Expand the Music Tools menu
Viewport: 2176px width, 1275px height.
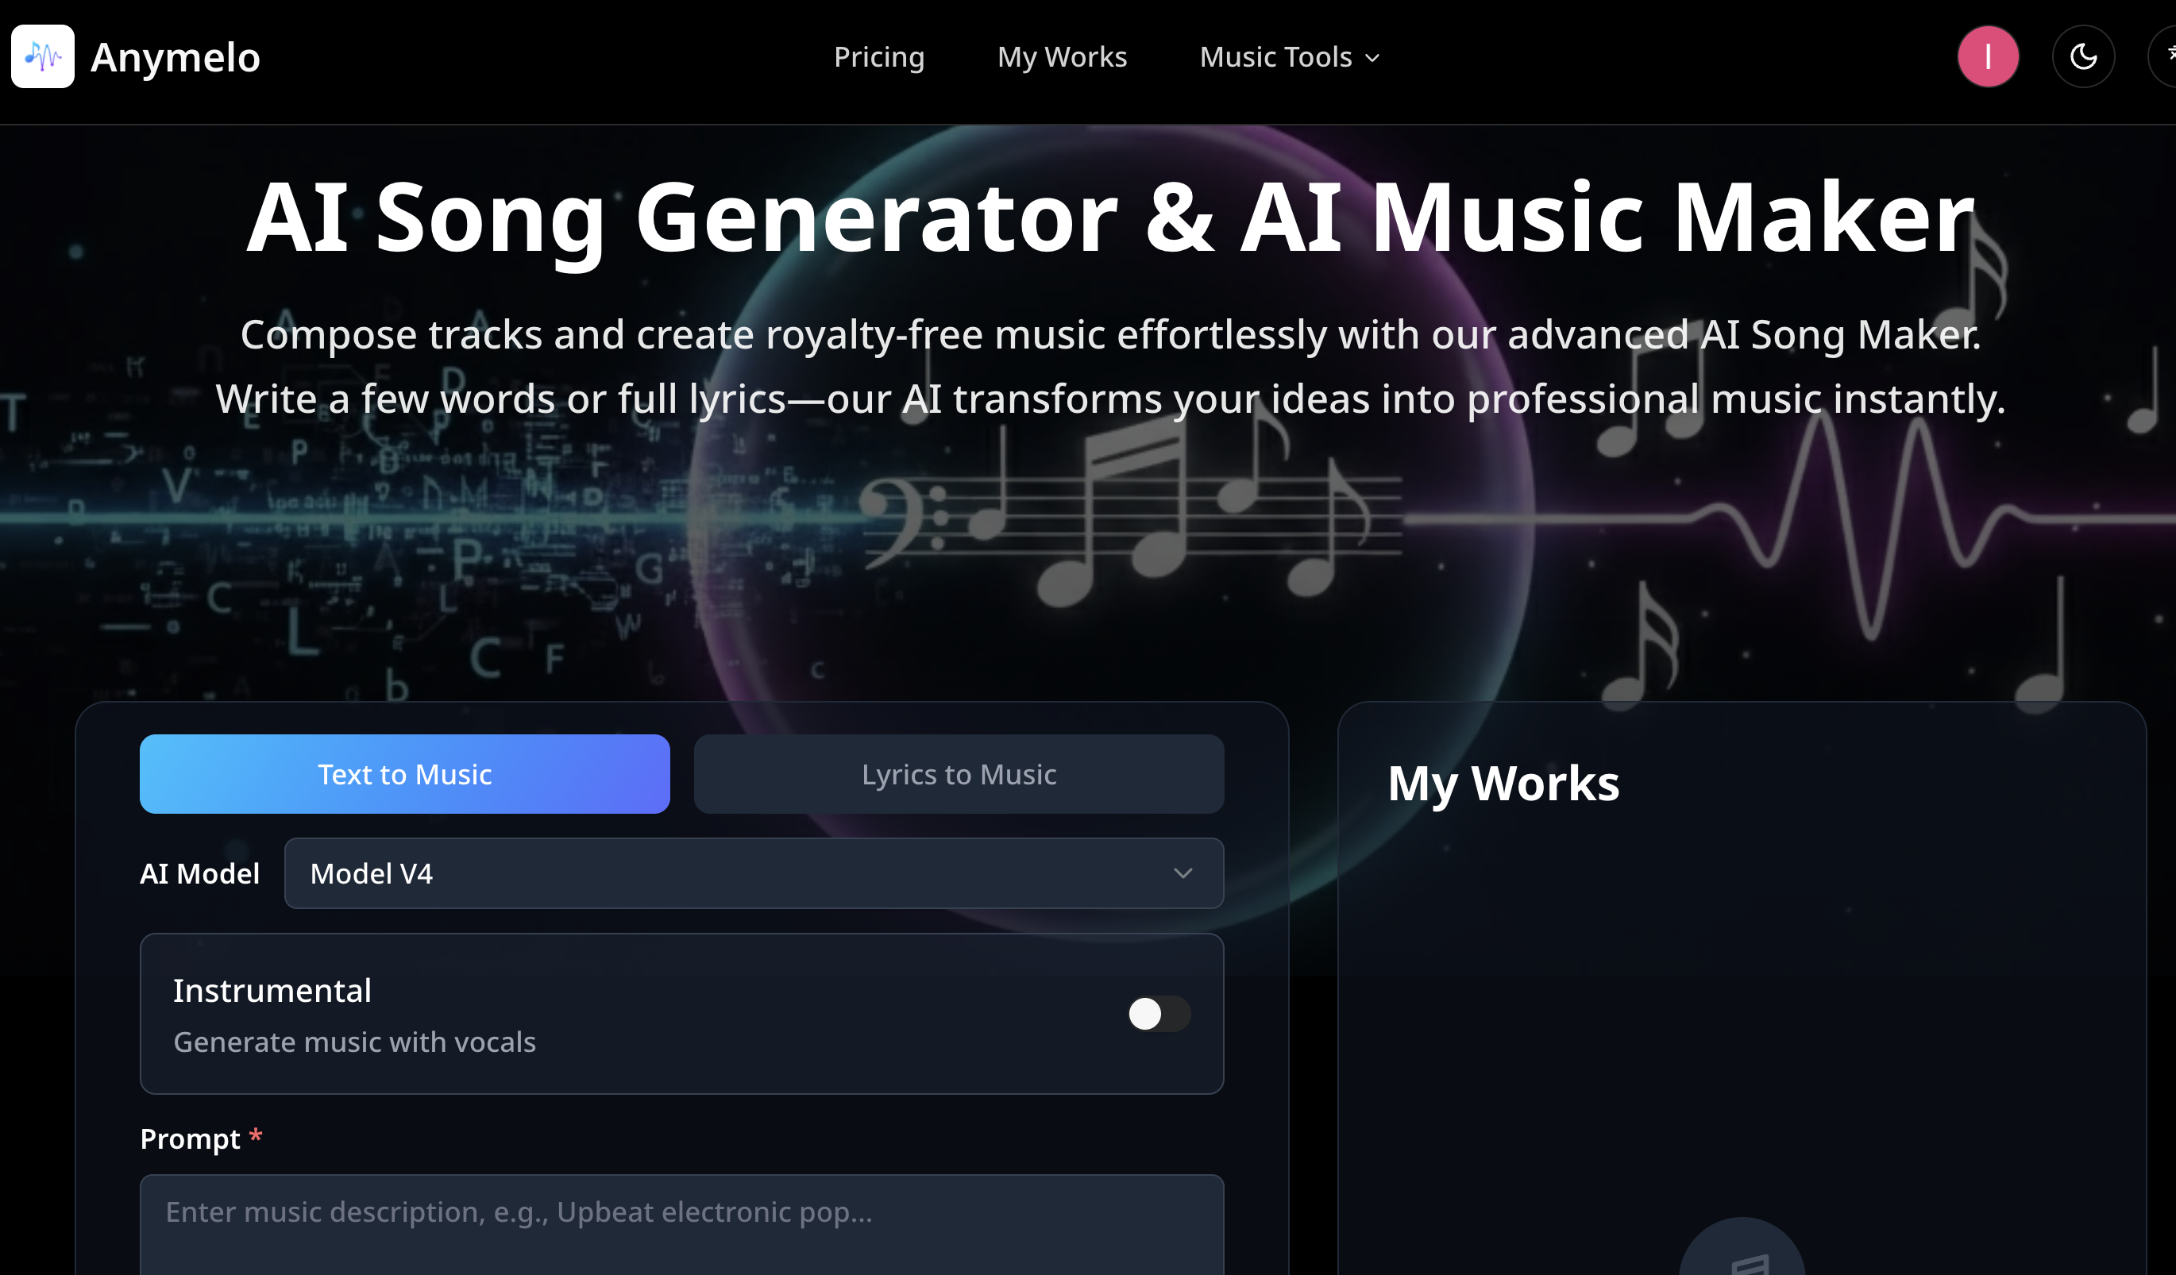point(1289,57)
